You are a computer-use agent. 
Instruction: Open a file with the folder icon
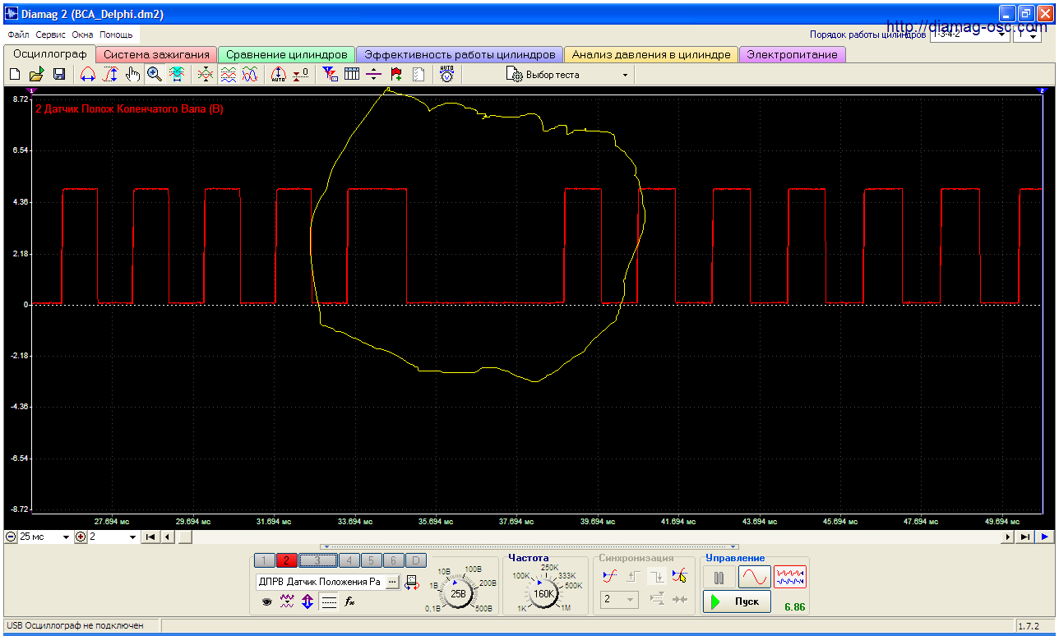click(x=37, y=75)
